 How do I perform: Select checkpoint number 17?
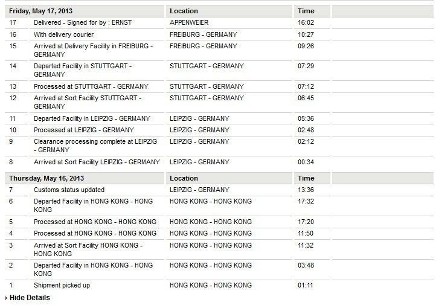coord(13,22)
